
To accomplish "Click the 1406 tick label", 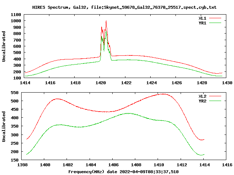I will (x=113, y=165).
